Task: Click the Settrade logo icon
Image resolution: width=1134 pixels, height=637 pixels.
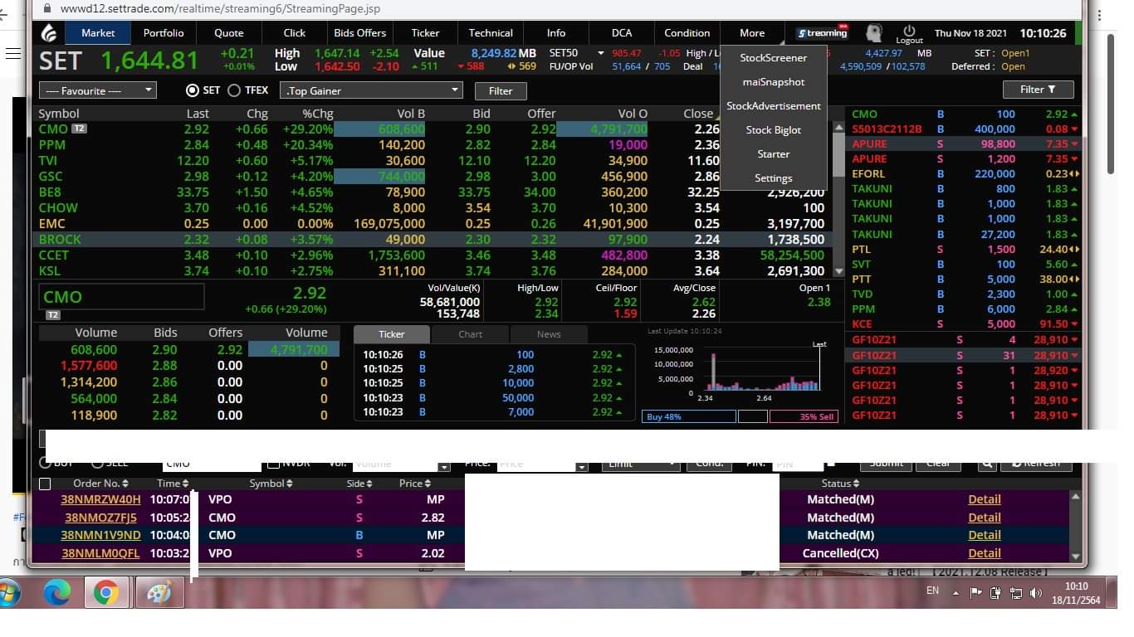Action: coord(49,33)
